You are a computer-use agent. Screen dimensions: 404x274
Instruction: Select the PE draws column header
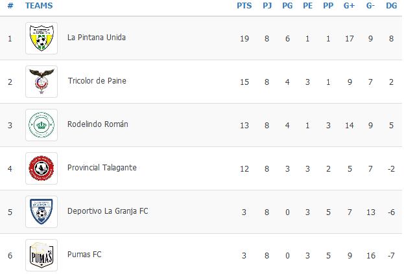click(x=307, y=6)
